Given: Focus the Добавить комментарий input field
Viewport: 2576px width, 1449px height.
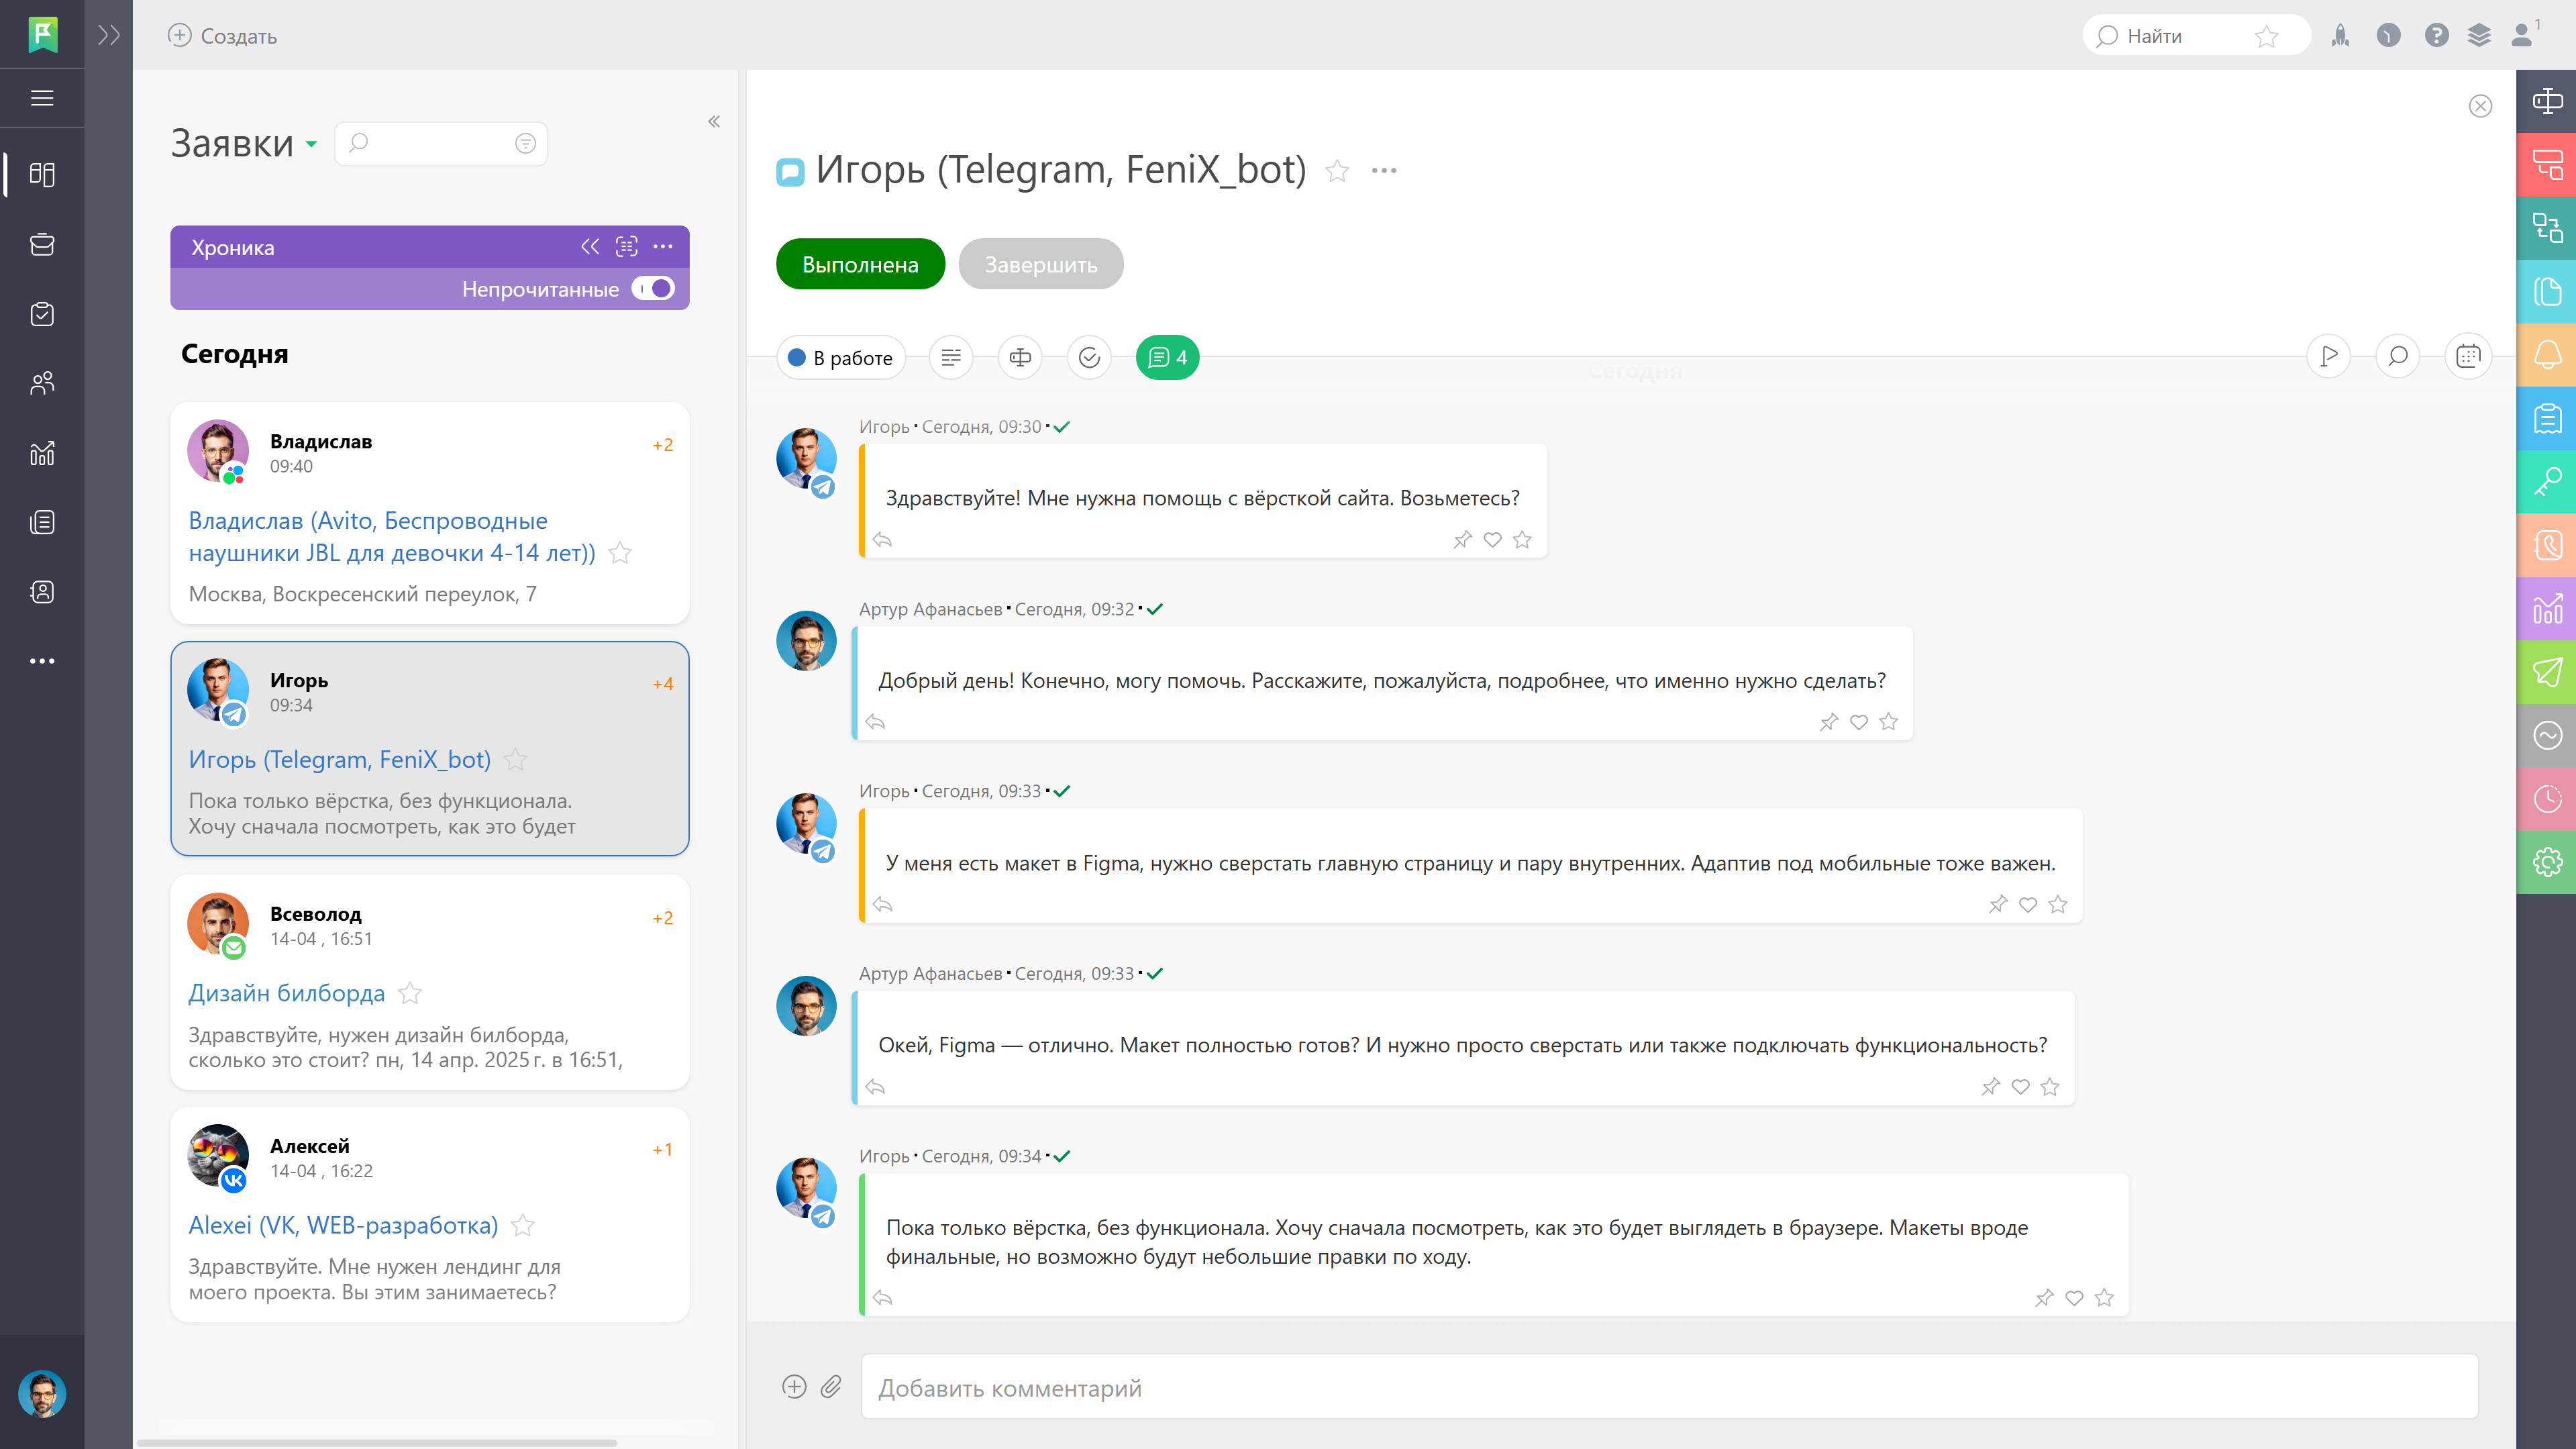Looking at the screenshot, I should coord(1668,1388).
